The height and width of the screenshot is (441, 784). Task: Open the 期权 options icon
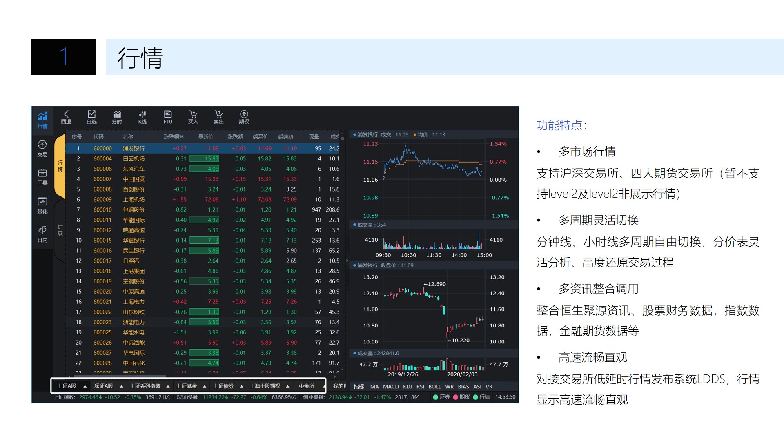[244, 117]
